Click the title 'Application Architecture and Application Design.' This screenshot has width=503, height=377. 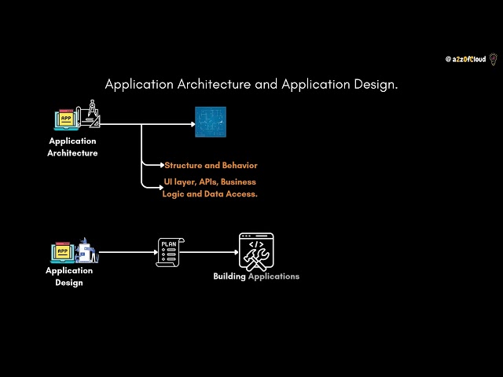point(251,85)
